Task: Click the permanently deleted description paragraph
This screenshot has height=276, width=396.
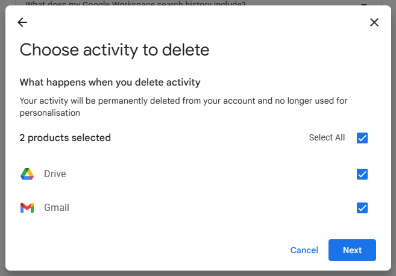Action: pos(184,107)
